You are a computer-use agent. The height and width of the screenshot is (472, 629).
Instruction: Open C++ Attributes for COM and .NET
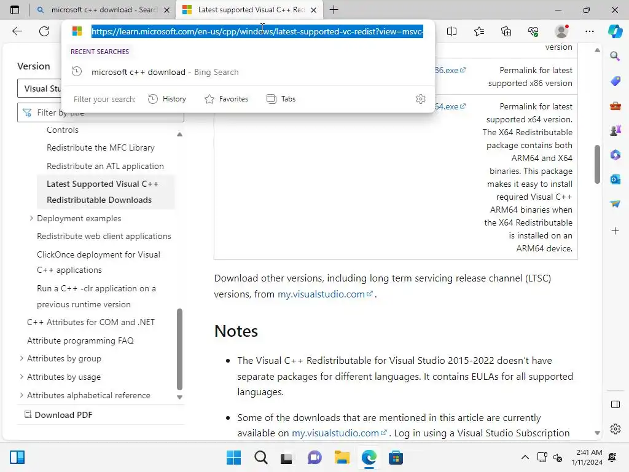(91, 322)
